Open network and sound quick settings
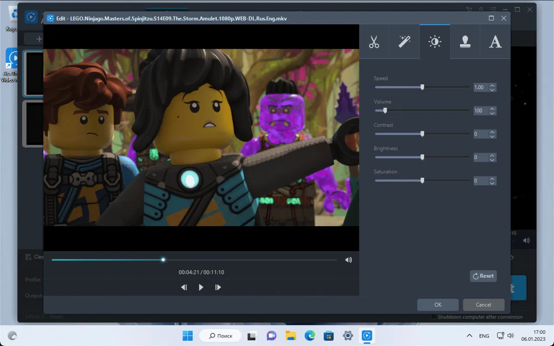Viewport: 554px width, 346px height. 505,336
